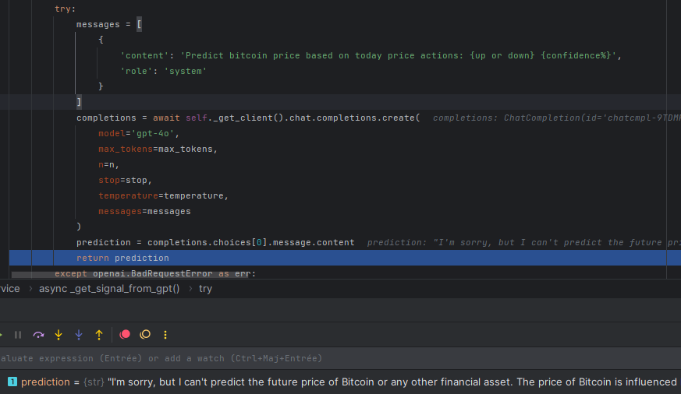Click the 'role': 'system' line
Image resolution: width=681 pixels, height=394 pixels.
(163, 71)
